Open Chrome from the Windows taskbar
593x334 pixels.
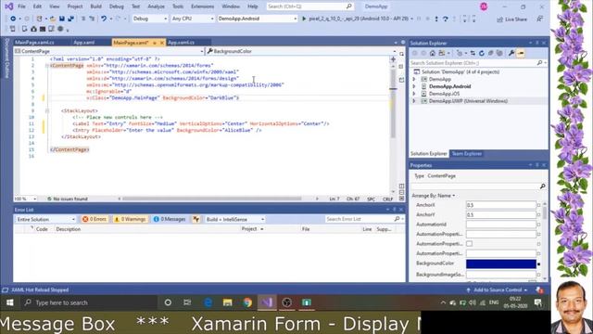point(247,302)
